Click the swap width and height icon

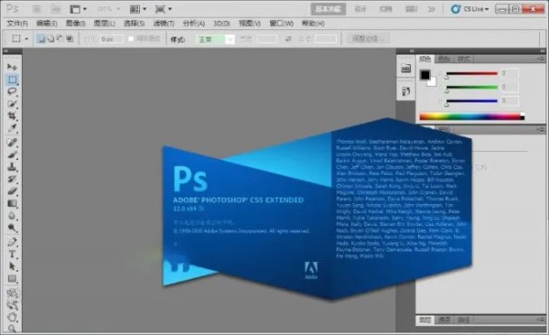point(288,39)
